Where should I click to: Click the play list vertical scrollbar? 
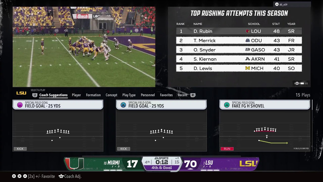312,105
